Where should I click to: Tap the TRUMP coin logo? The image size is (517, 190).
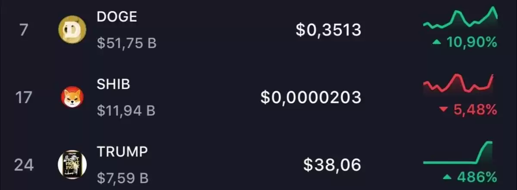pos(72,165)
